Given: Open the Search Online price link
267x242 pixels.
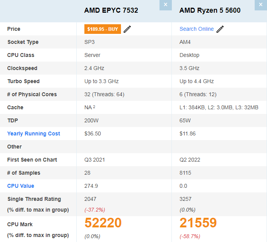Looking at the screenshot, I should coord(196,29).
